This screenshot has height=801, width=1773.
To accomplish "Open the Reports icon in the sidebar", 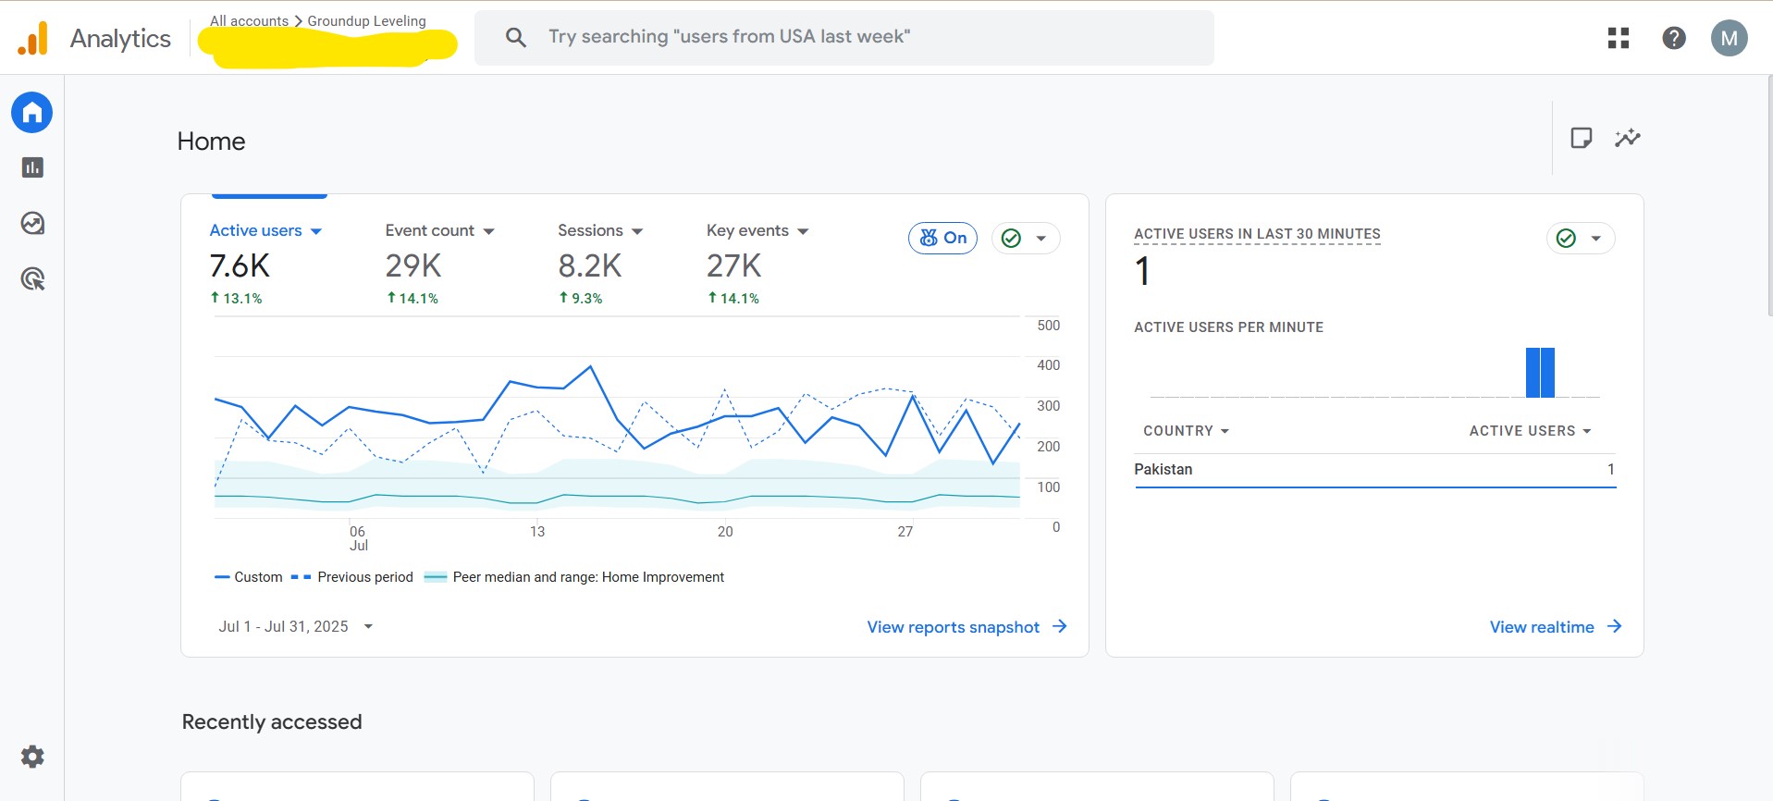I will [32, 167].
